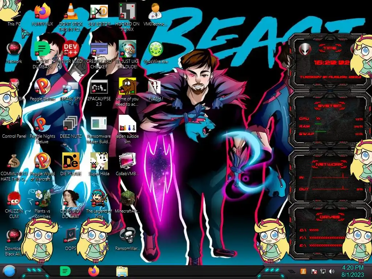Click the Start orb in the taskbar
Screen dimensions: 372x279
pyautogui.click(x=9, y=271)
